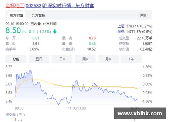Open the 金杯电工[002533]沪深实时行情 title link
The height and width of the screenshot is (122, 169).
pos(50,6)
